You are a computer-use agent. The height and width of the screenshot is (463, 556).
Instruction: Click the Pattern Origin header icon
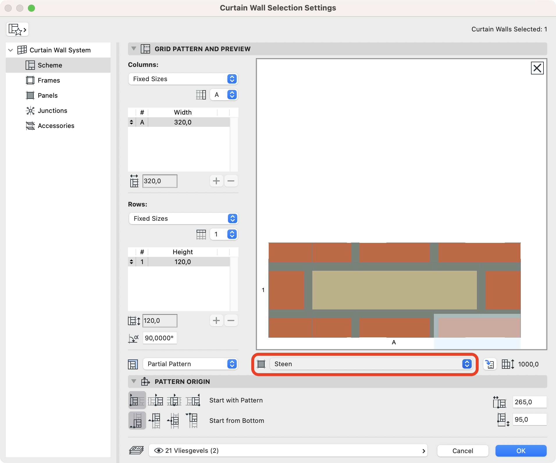point(145,382)
